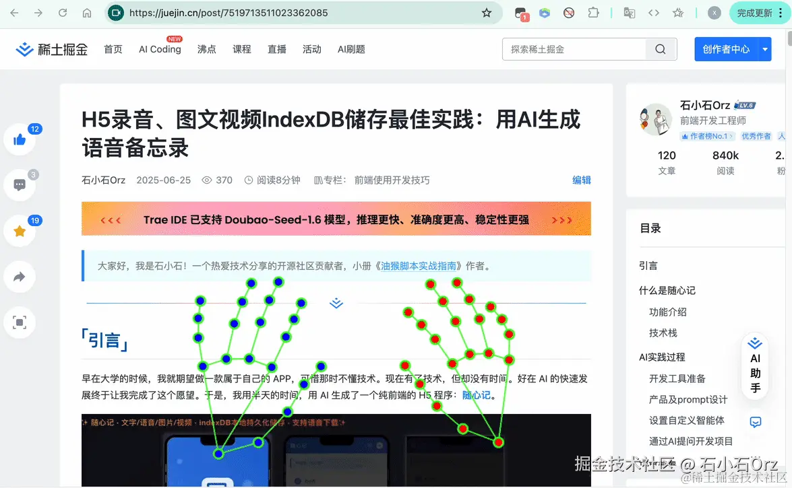Open the 沸点 nav item
Image resolution: width=792 pixels, height=488 pixels.
point(206,49)
